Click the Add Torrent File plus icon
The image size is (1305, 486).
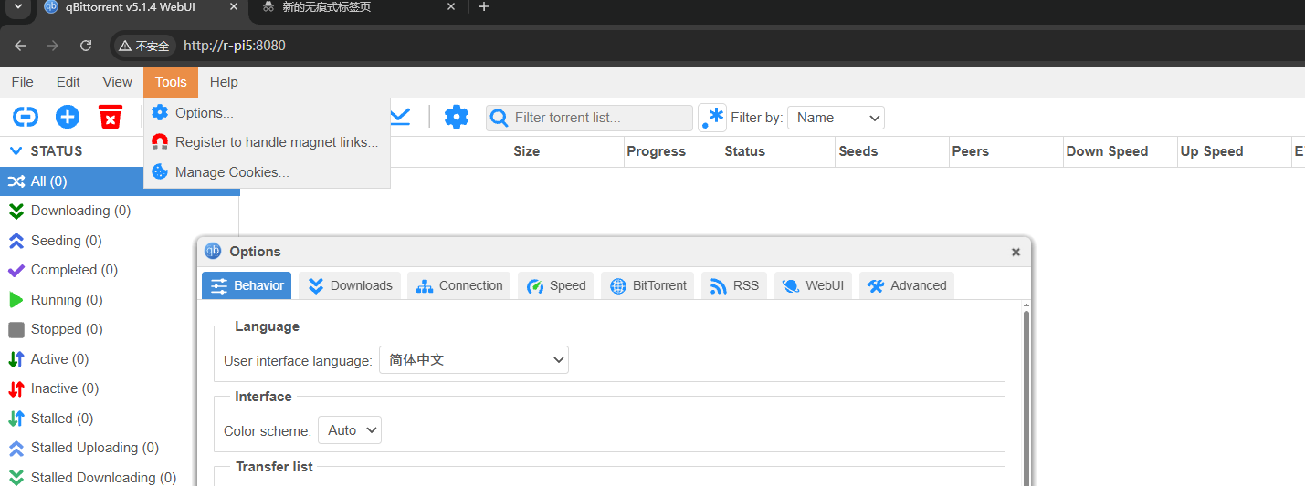coord(68,117)
